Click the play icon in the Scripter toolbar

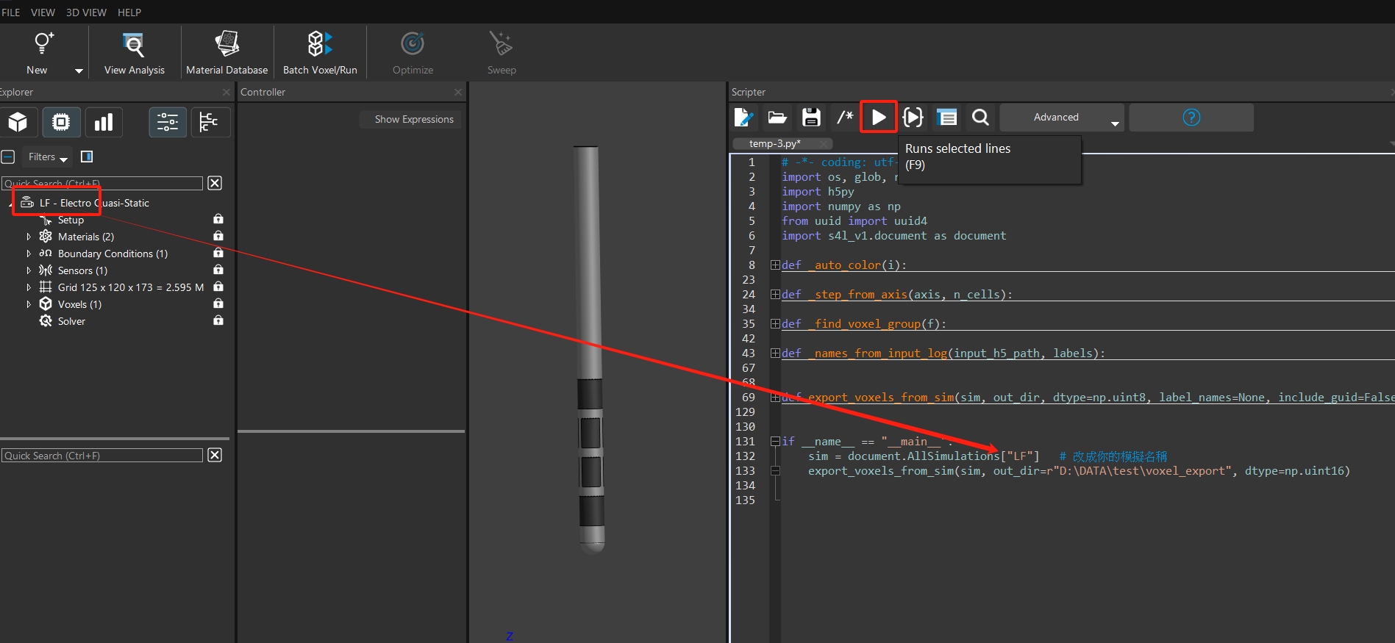(878, 117)
